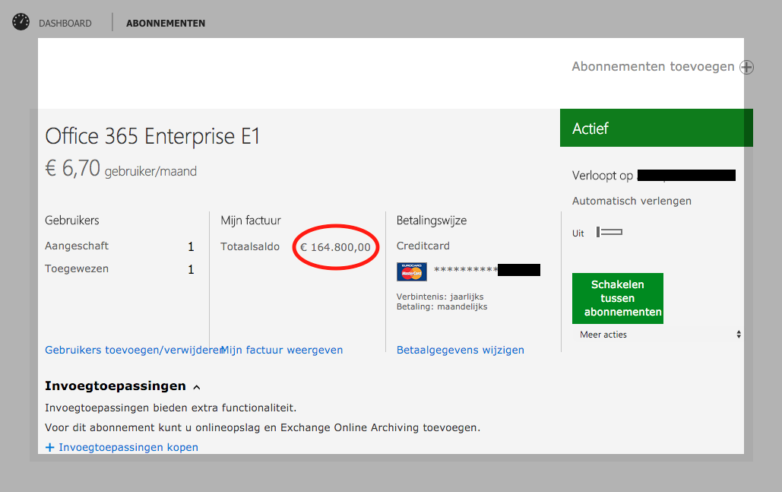Open Mijn factuur weergeven link
Viewport: 782px width, 492px height.
pos(282,350)
